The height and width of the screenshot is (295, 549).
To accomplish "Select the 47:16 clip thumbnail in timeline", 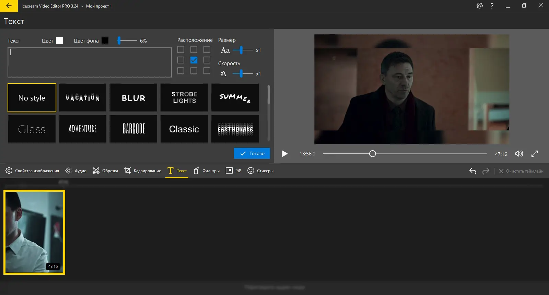I will (x=34, y=232).
